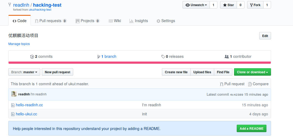Open the Branch: master dropdown
The height and width of the screenshot is (138, 293).
click(24, 72)
